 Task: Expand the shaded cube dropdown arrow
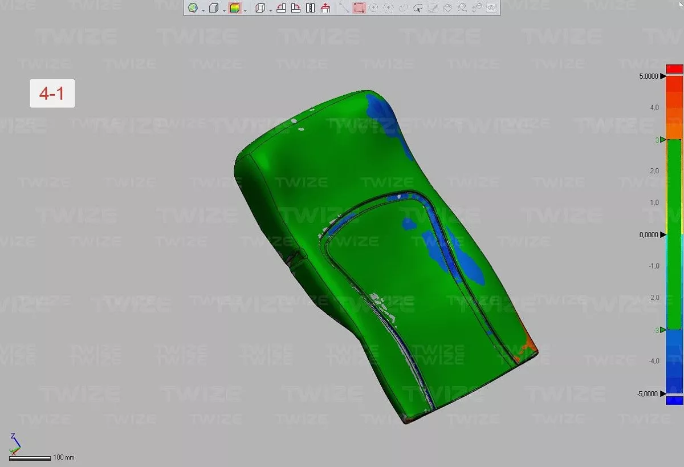click(224, 10)
